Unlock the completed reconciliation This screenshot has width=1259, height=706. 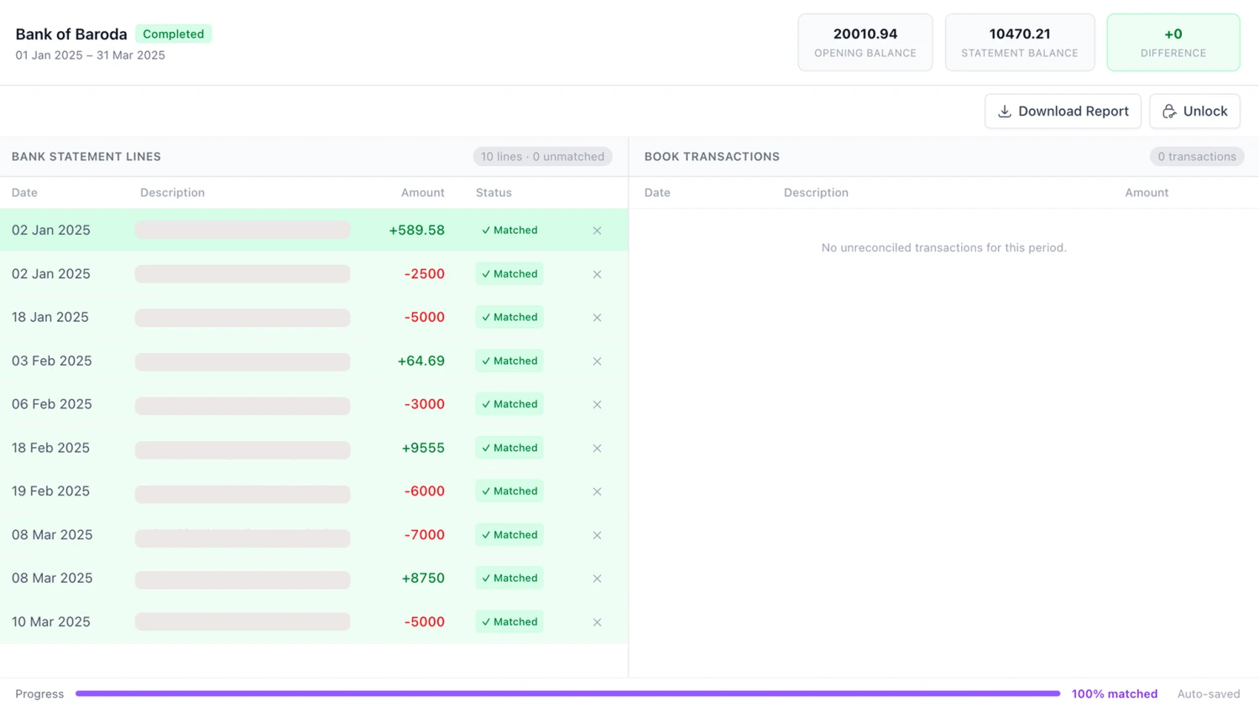click(1194, 111)
